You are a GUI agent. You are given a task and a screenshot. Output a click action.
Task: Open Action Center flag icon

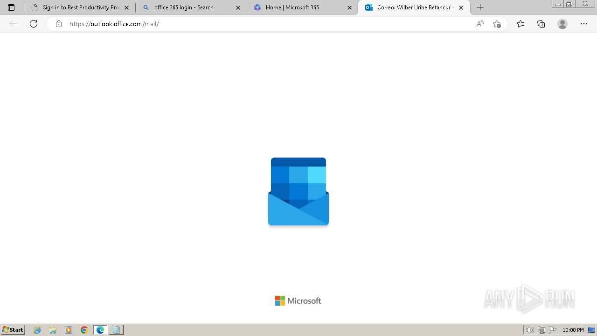tap(553, 330)
